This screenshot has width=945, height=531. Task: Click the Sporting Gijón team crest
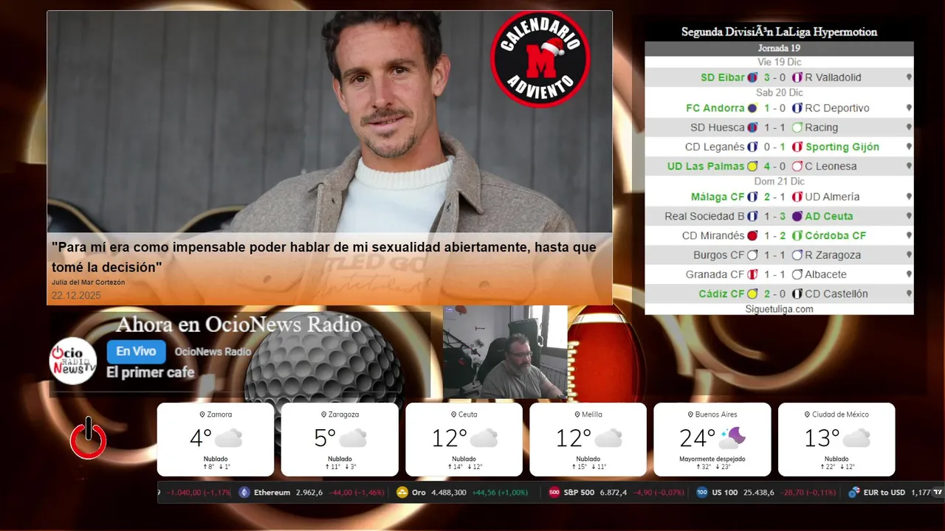(797, 147)
